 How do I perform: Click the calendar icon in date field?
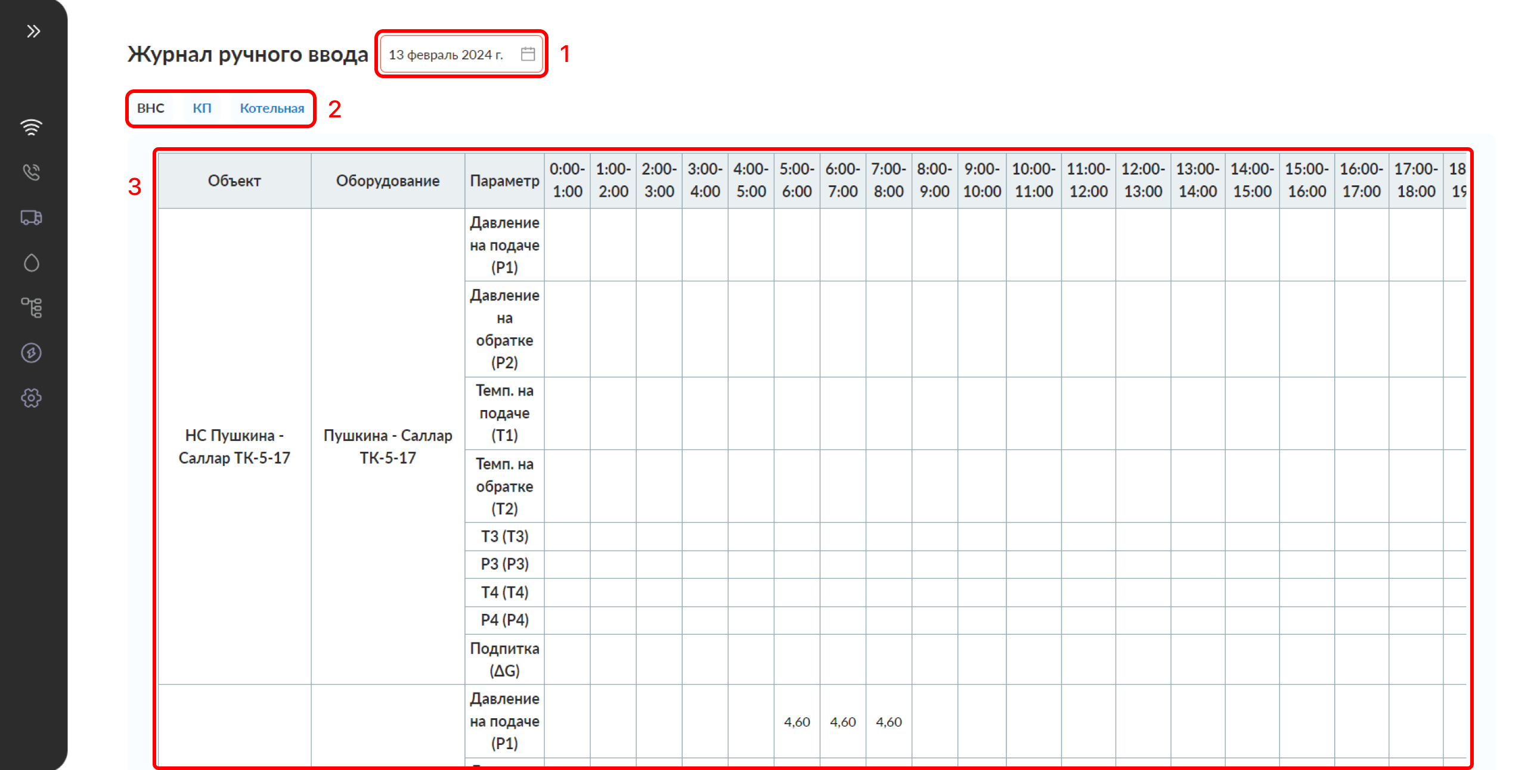528,54
